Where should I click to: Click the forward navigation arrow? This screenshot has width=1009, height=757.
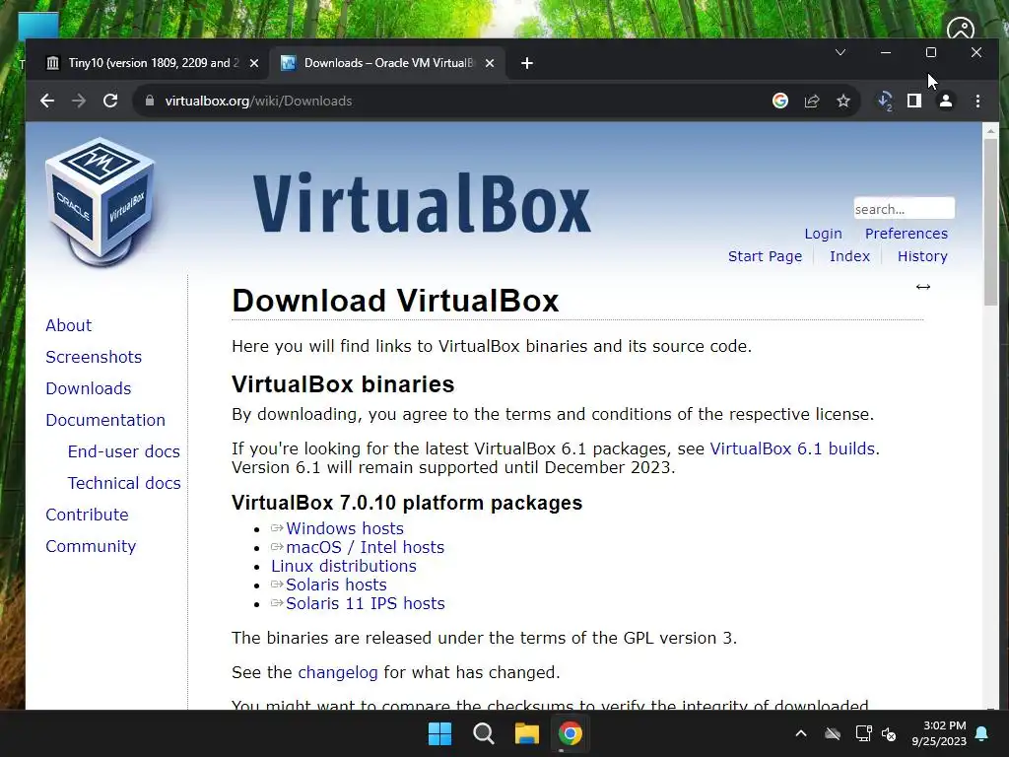pos(79,101)
